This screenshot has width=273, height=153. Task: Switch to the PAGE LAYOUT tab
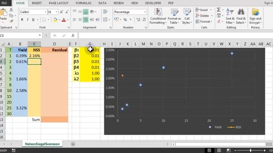tap(58, 3)
